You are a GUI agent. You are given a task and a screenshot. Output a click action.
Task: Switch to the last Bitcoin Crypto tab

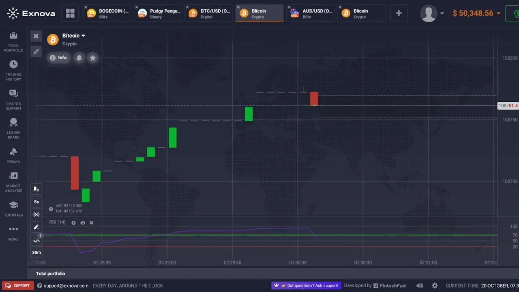[x=362, y=13]
